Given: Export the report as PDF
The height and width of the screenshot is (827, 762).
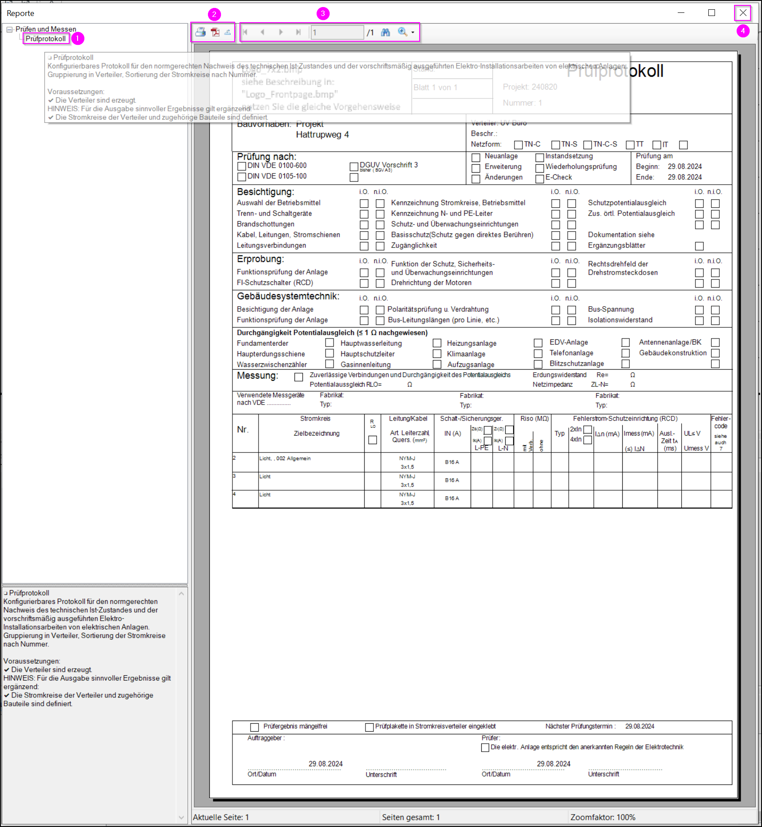Looking at the screenshot, I should (215, 32).
